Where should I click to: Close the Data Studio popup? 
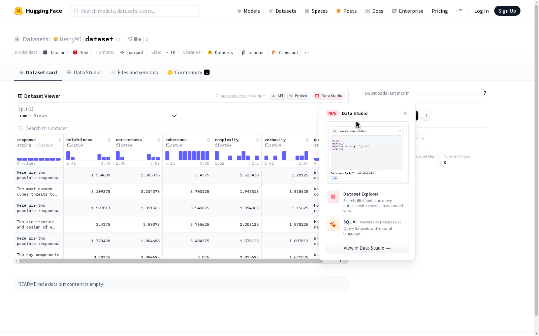coord(405,113)
